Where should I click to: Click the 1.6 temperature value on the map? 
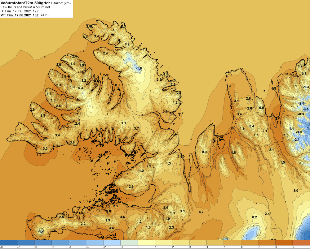pyautogui.click(x=53, y=100)
